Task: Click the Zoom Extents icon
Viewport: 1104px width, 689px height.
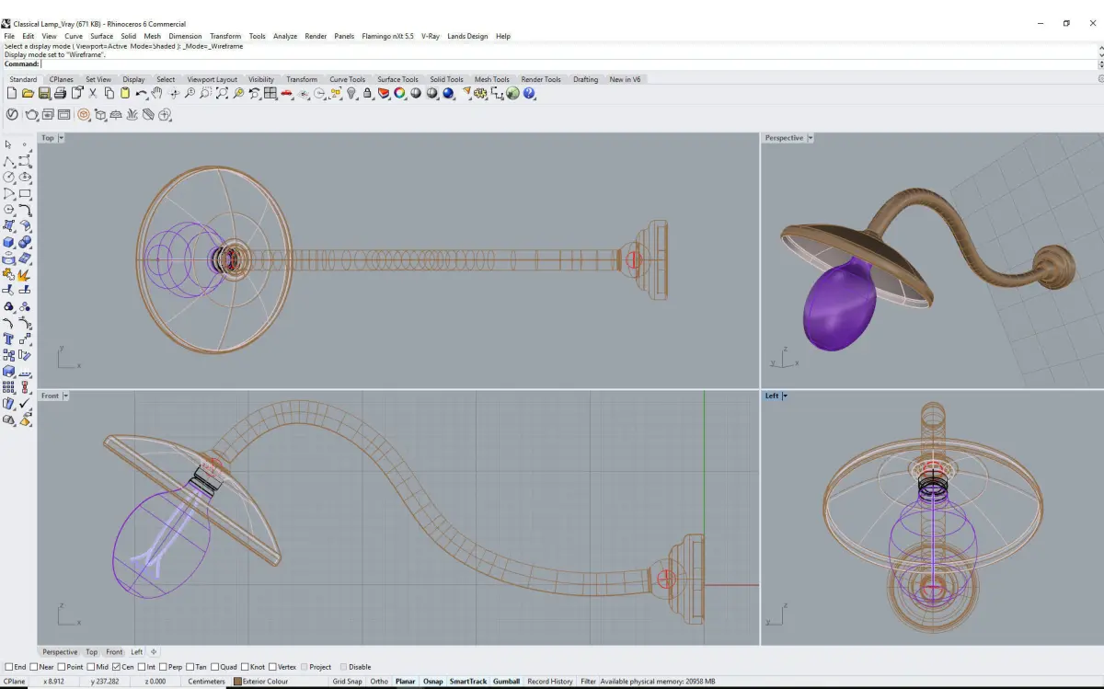Action: pyautogui.click(x=222, y=93)
